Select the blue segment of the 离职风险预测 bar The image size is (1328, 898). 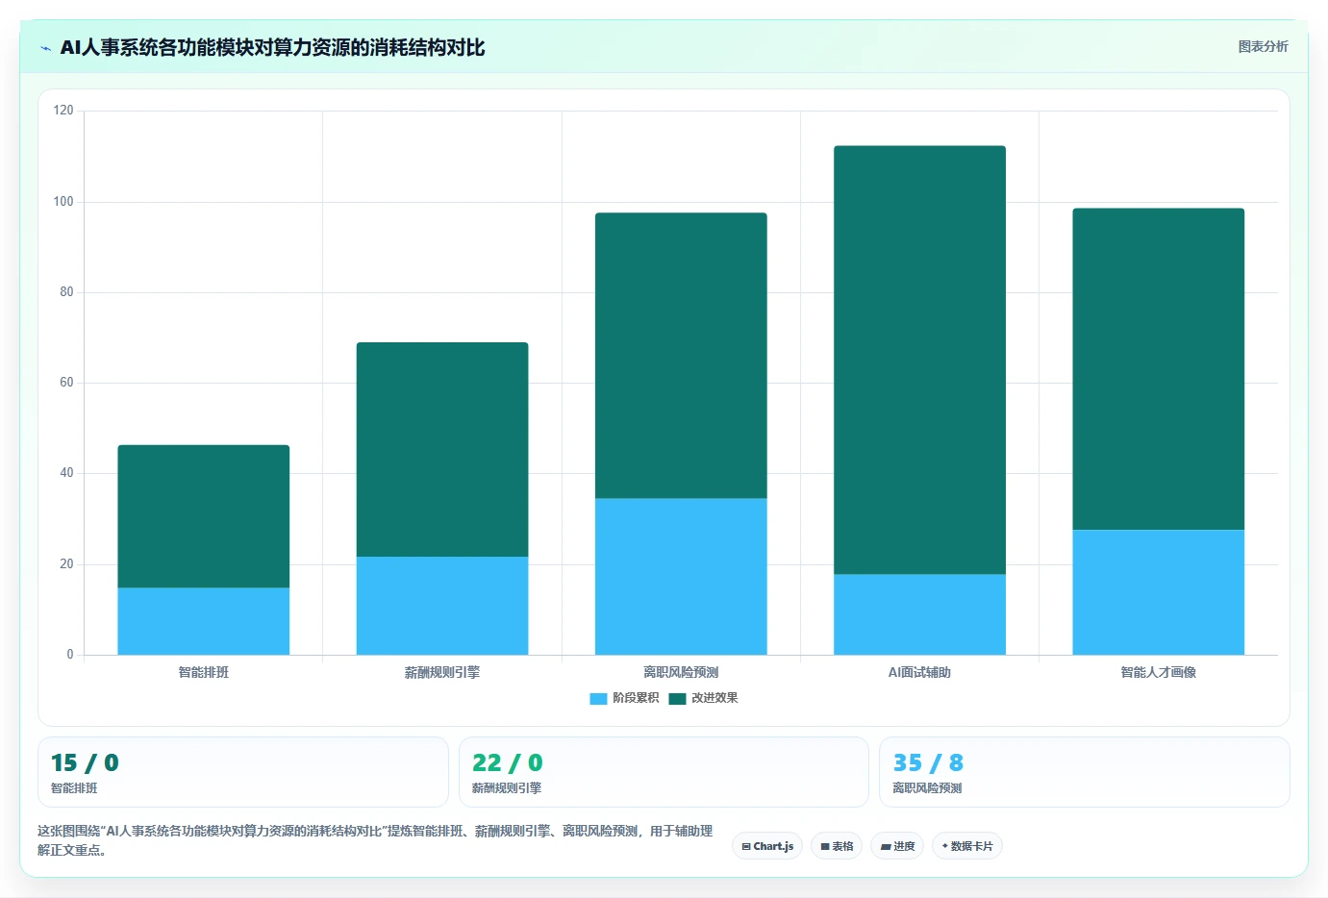[x=681, y=576]
